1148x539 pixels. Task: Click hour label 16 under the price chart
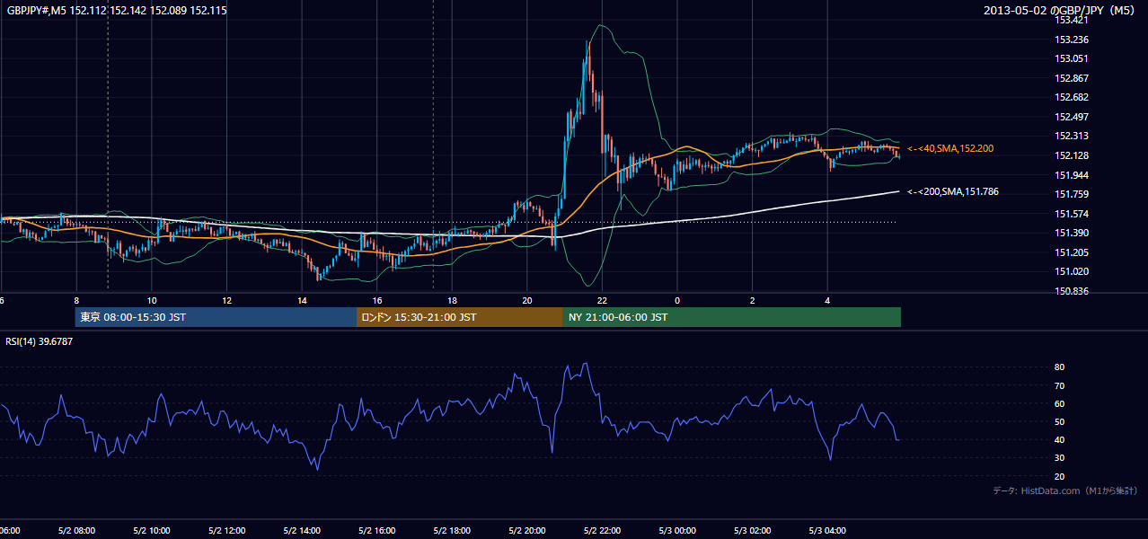tap(377, 300)
